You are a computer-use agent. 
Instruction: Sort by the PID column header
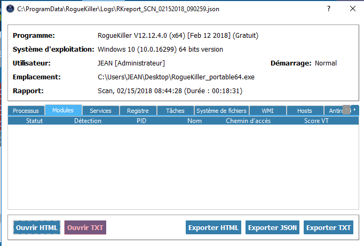pos(141,121)
